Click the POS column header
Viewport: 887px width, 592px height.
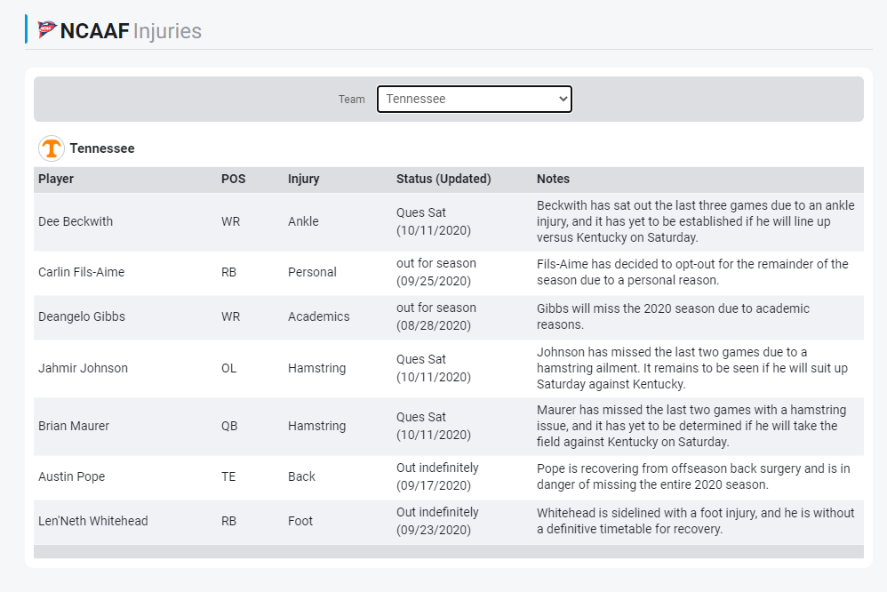click(x=233, y=179)
